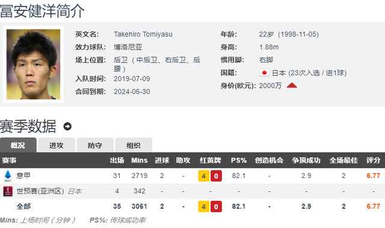Click the arrow icon beside 赛季数据
Viewport: 385px width, 228px height.
click(x=67, y=126)
